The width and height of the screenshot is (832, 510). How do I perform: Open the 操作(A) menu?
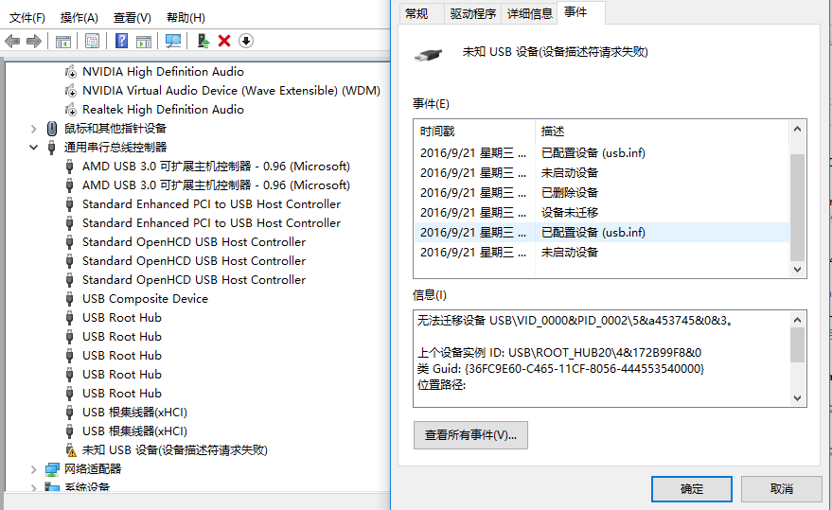point(80,18)
